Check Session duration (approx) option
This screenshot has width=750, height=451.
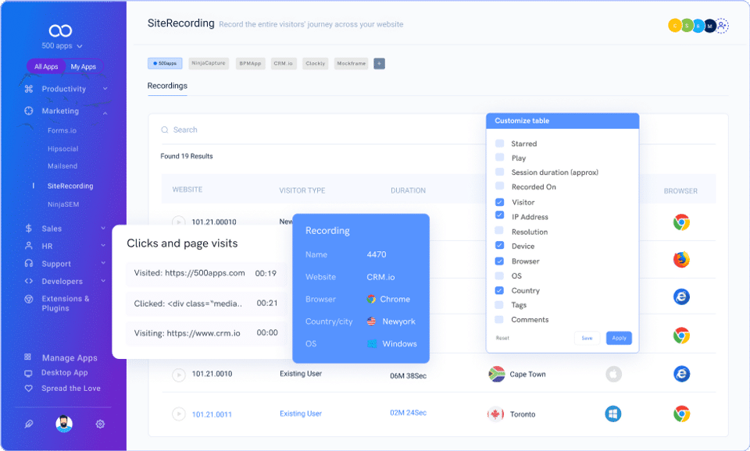coord(499,172)
